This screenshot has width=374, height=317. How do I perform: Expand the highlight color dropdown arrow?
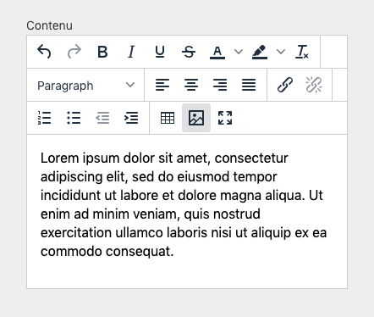pyautogui.click(x=281, y=52)
